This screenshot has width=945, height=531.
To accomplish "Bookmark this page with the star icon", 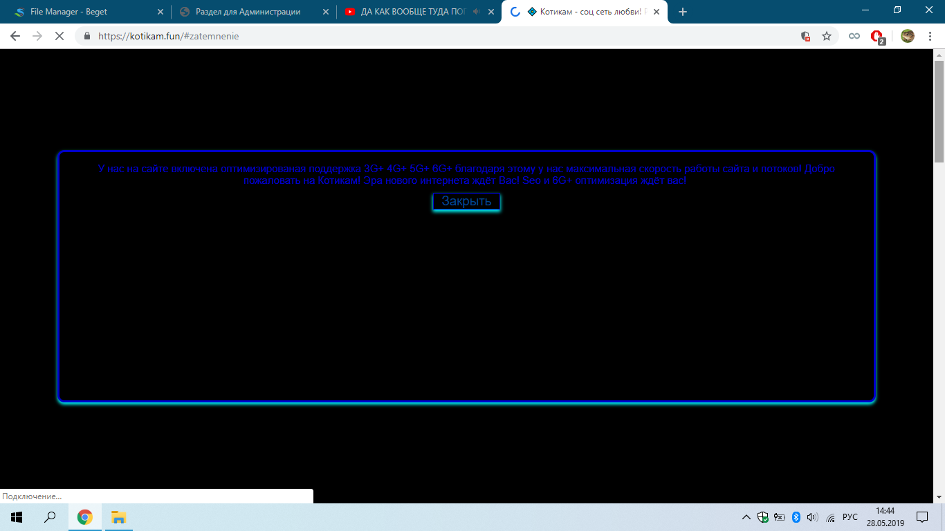I will pyautogui.click(x=826, y=36).
